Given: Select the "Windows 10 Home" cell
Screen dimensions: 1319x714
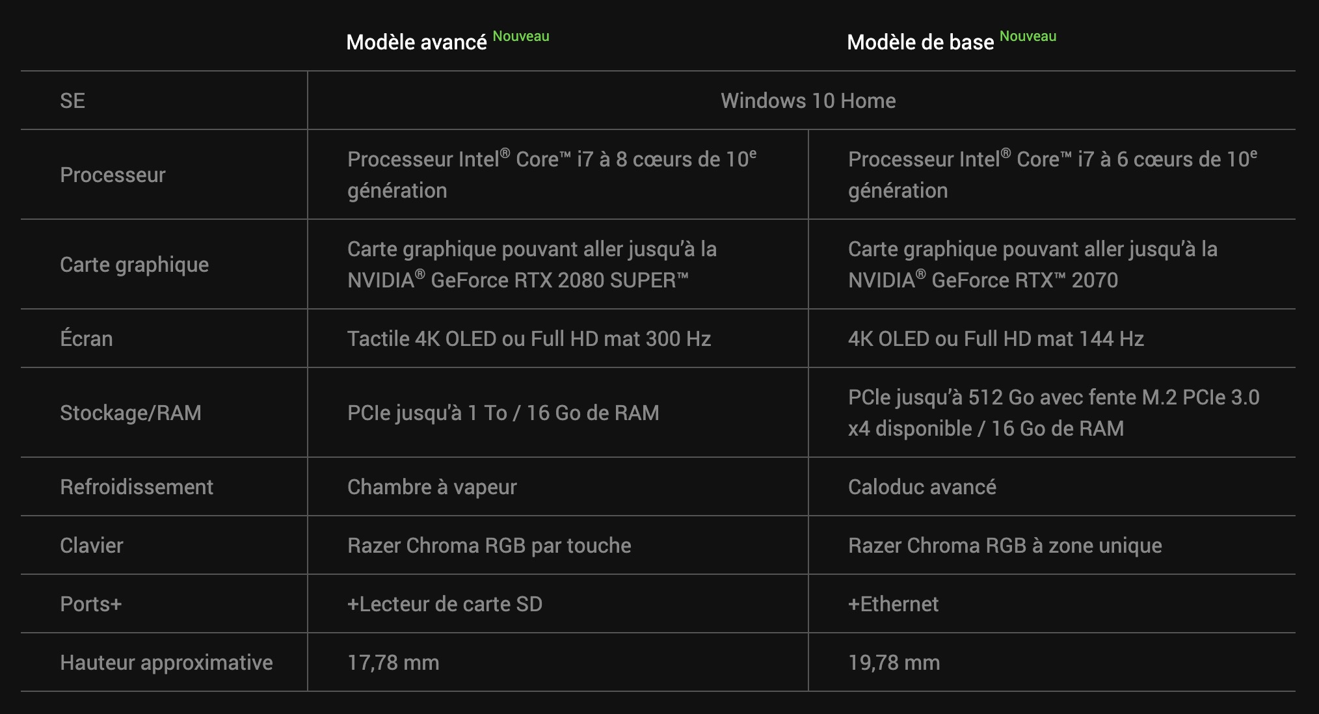Looking at the screenshot, I should click(x=808, y=101).
